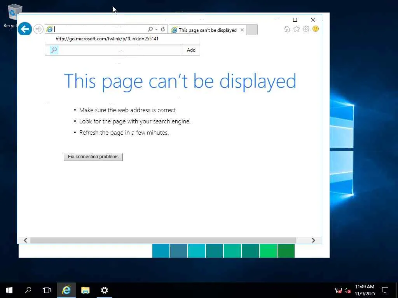This screenshot has width=398, height=298.
Task: Open the address bar autocomplete dropdown arrow
Action: click(x=156, y=29)
